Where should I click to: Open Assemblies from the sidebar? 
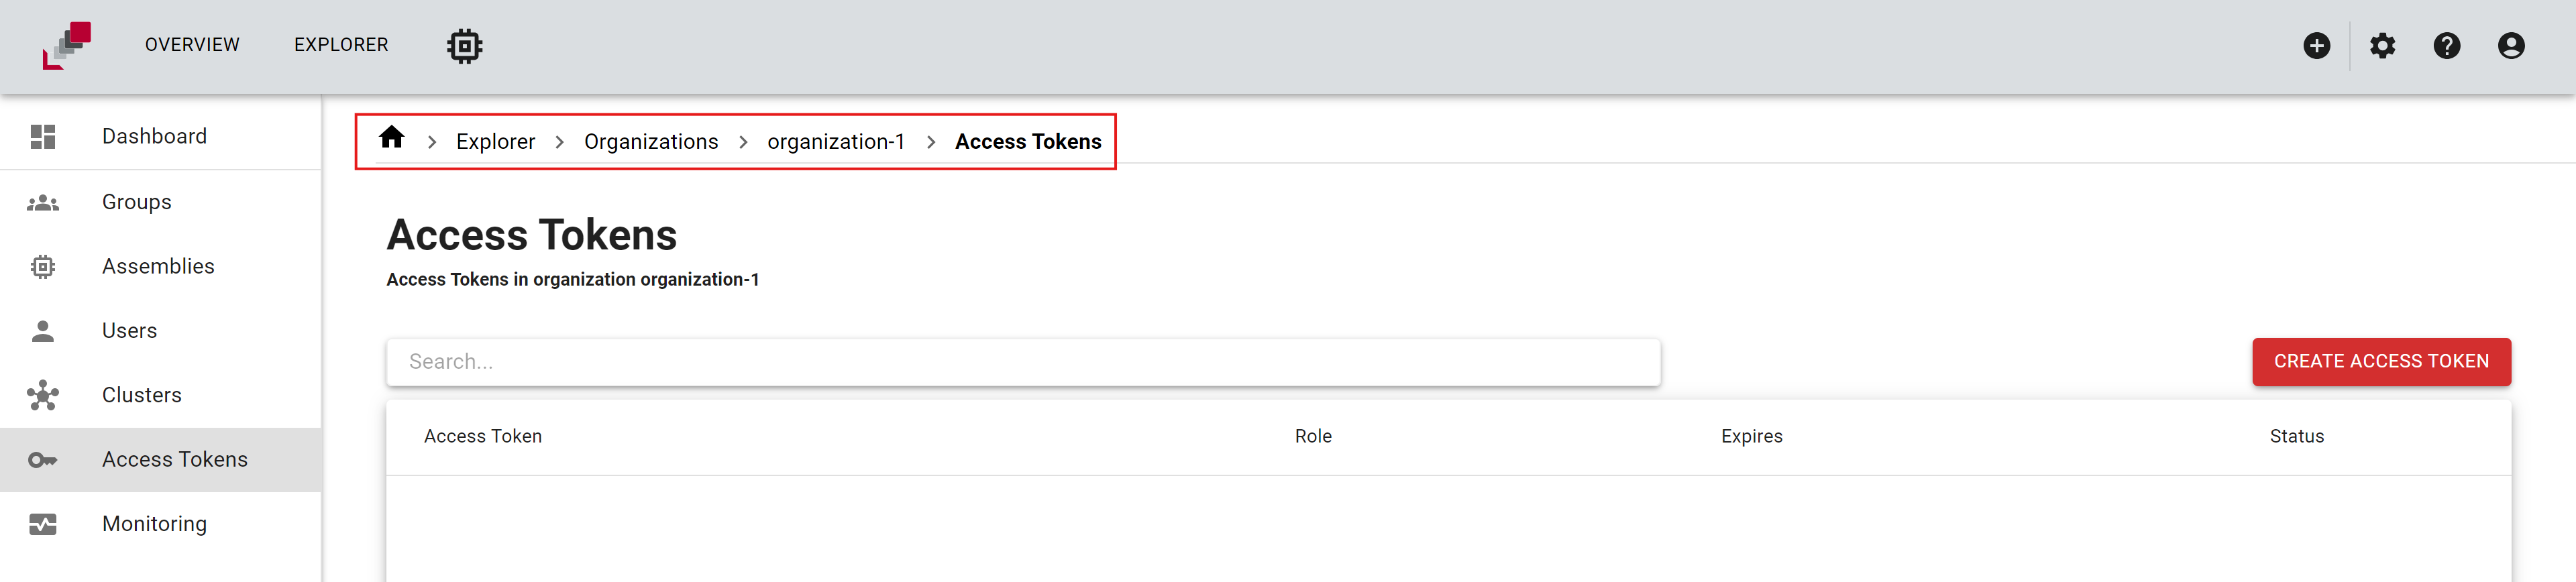click(161, 266)
